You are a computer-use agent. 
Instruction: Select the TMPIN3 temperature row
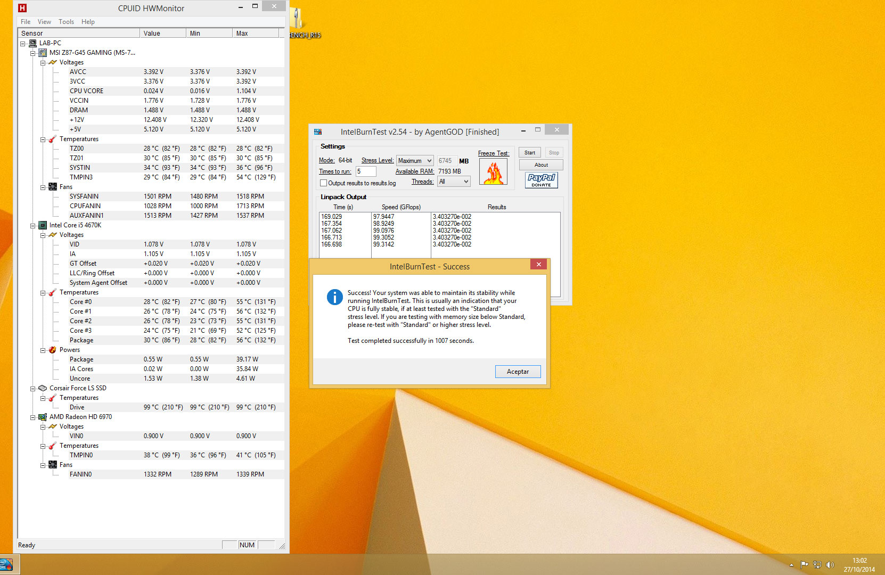tap(176, 177)
